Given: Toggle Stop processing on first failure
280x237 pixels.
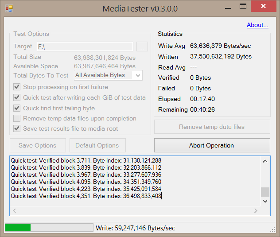Looking at the screenshot, I should pos(17,87).
